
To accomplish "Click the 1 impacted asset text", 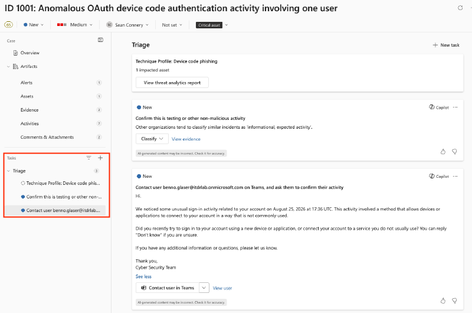I will [152, 70].
